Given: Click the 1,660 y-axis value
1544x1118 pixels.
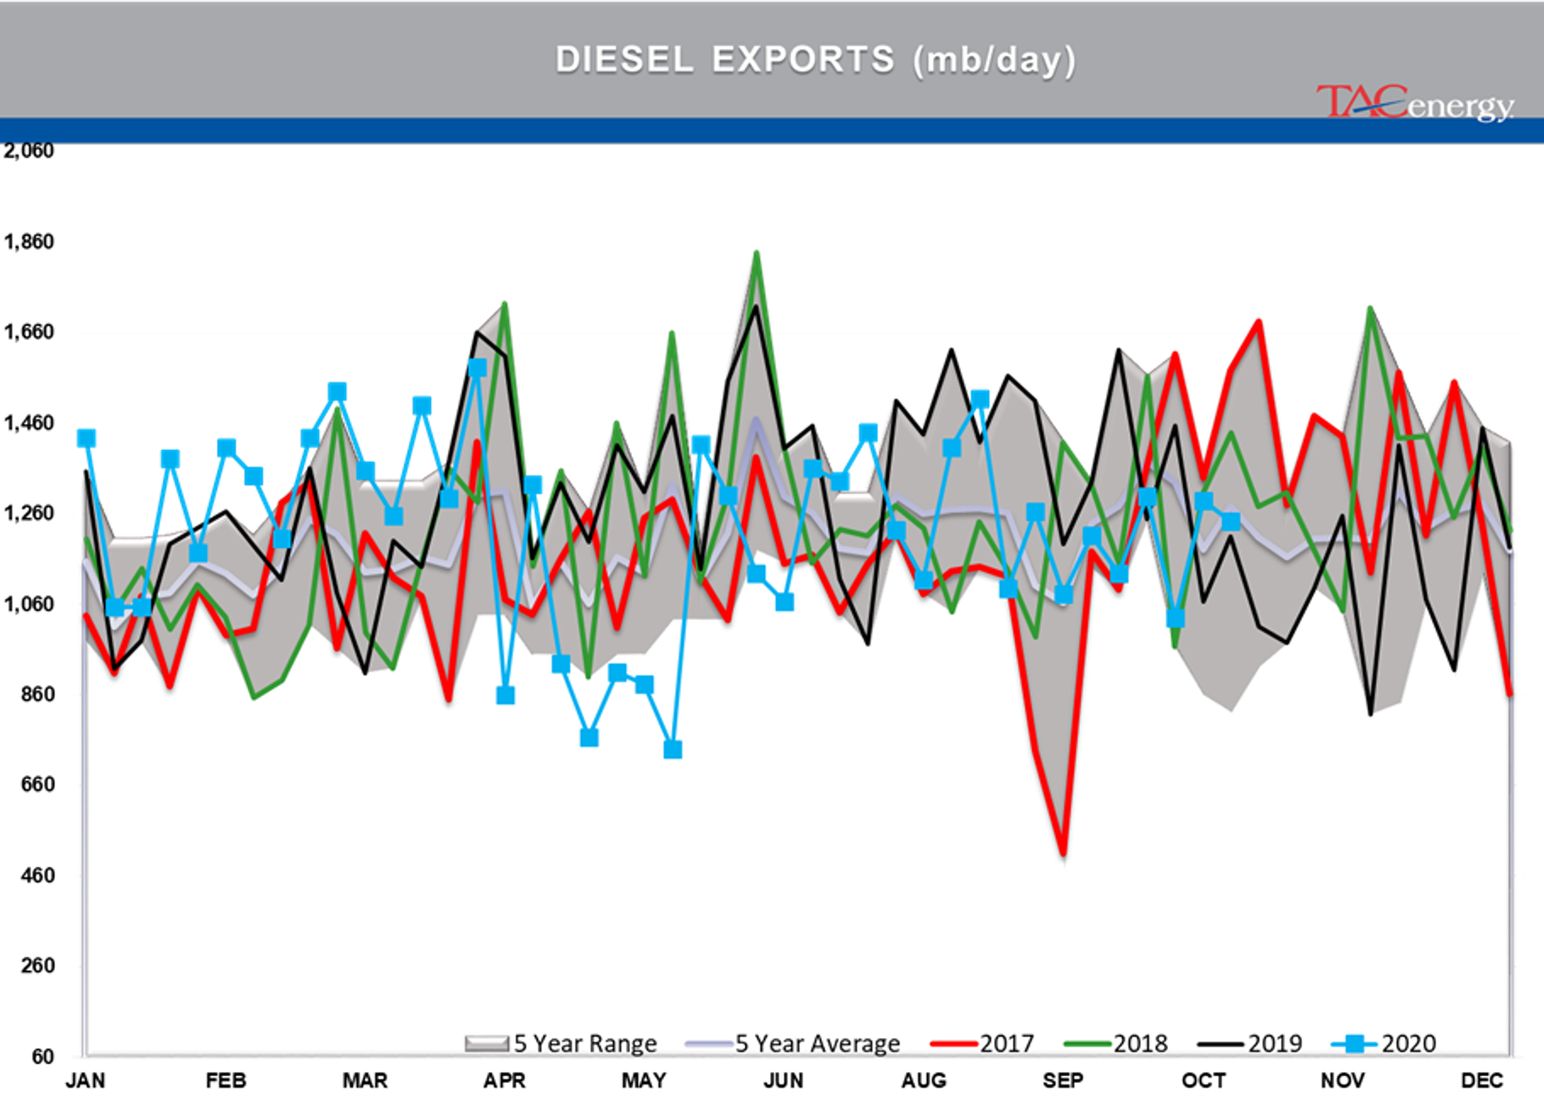Looking at the screenshot, I should point(29,332).
